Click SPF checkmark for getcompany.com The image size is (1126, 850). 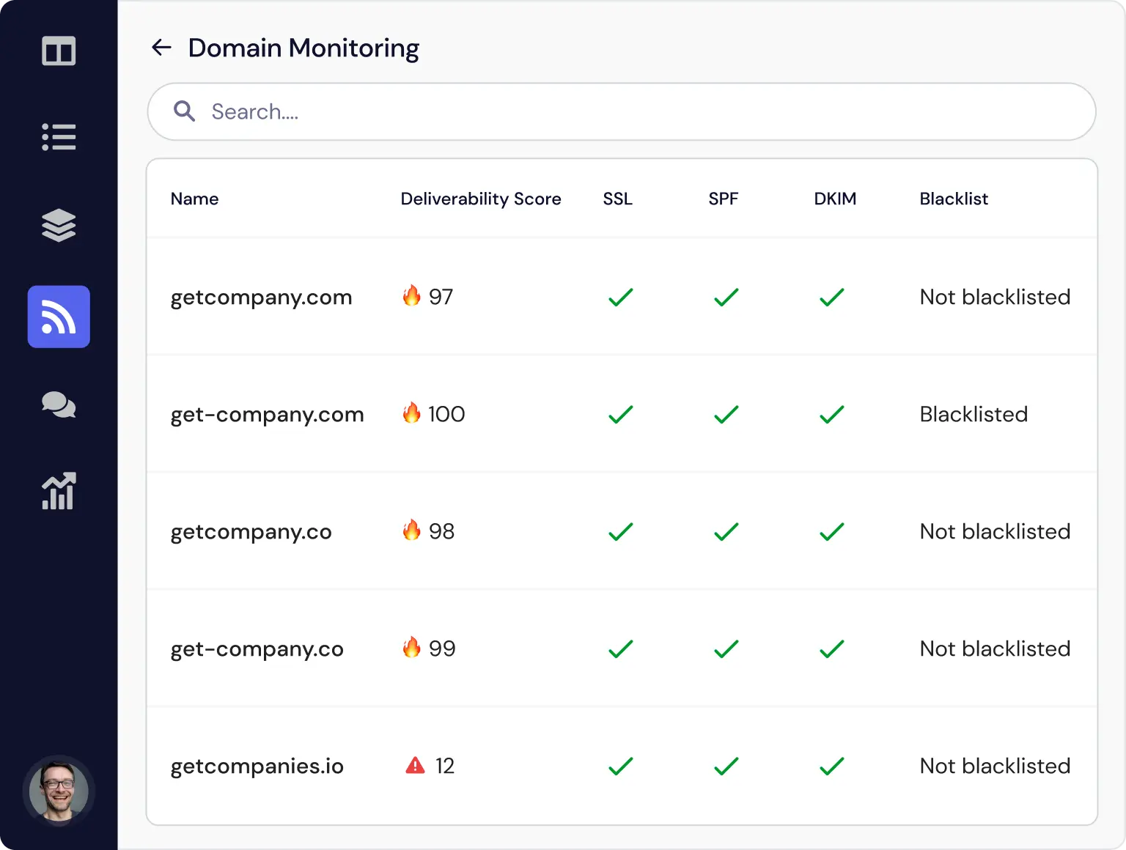(x=726, y=297)
